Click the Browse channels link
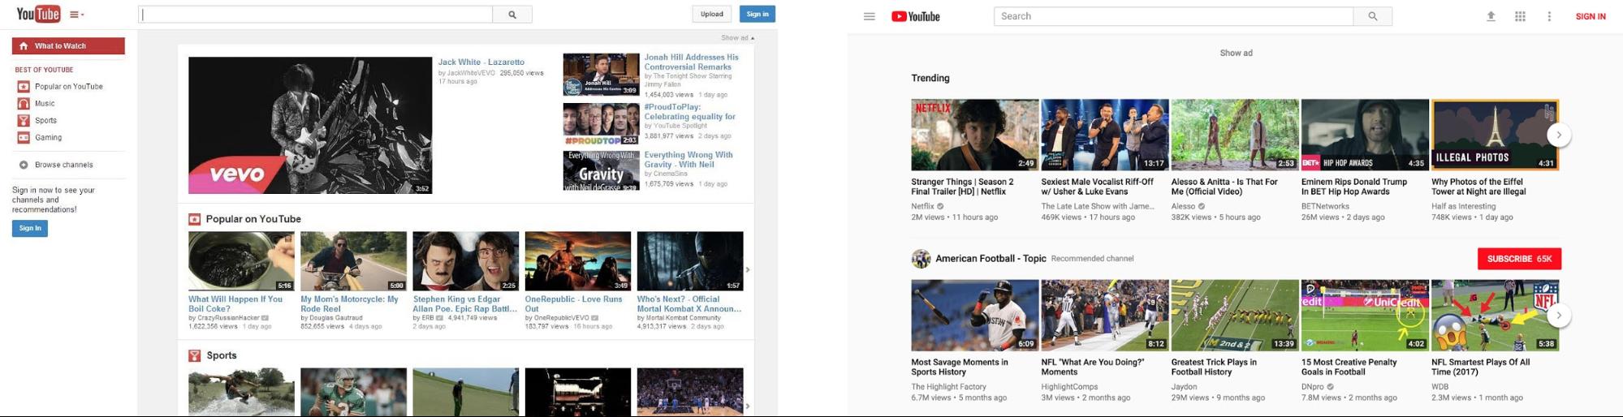This screenshot has width=1623, height=417. [x=63, y=165]
